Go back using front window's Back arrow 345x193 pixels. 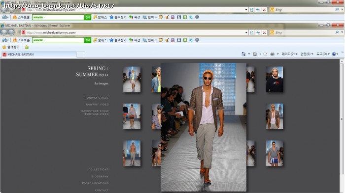[4, 32]
